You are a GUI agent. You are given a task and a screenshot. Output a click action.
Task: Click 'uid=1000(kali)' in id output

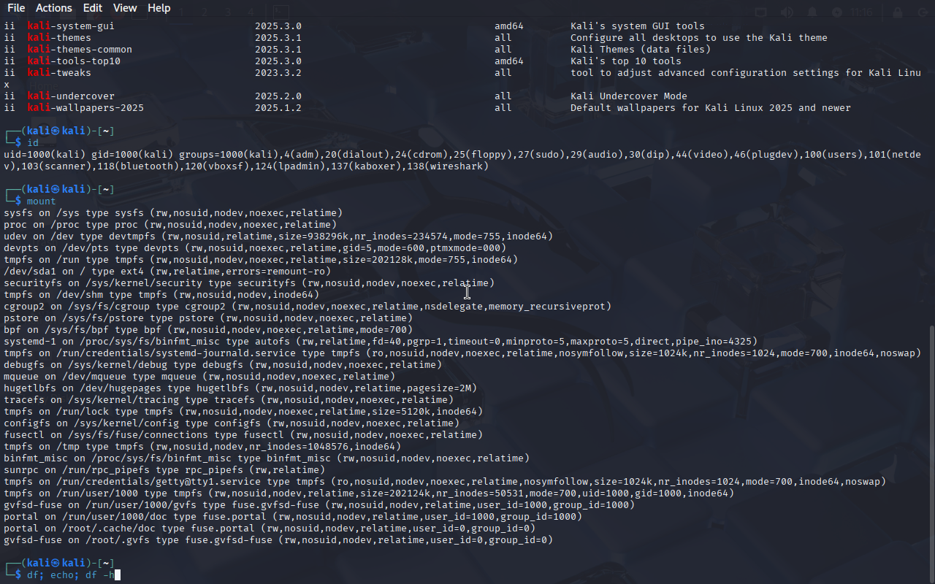[45, 155]
